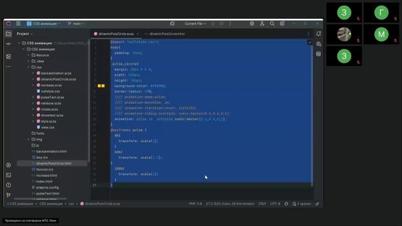Screen dimensions: 402x226
Task: Open the main branch dropdown
Action: coord(76,24)
